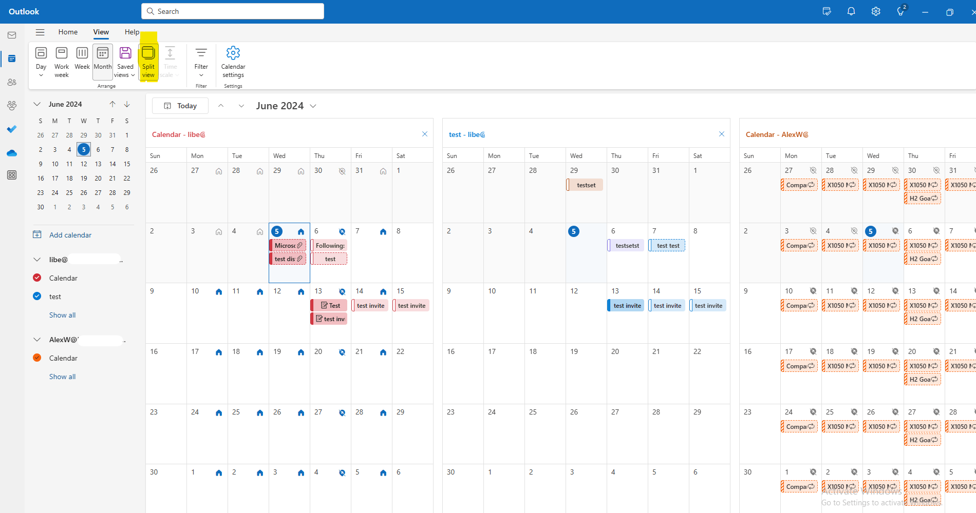Collapse the libe@ account section
976x513 pixels.
pos(36,259)
